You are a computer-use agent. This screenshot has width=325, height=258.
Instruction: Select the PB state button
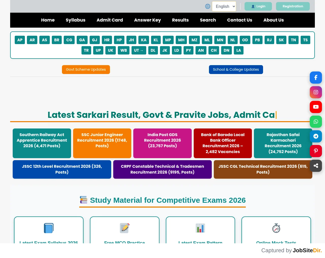pos(257,40)
